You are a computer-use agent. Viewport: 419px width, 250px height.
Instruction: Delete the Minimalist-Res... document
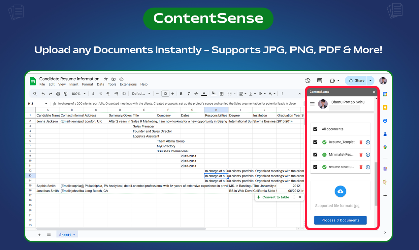(x=361, y=155)
